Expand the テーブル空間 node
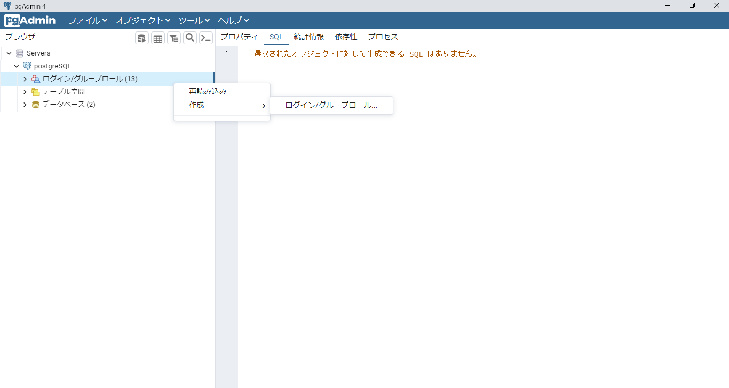Viewport: 729px width, 388px height. point(25,92)
